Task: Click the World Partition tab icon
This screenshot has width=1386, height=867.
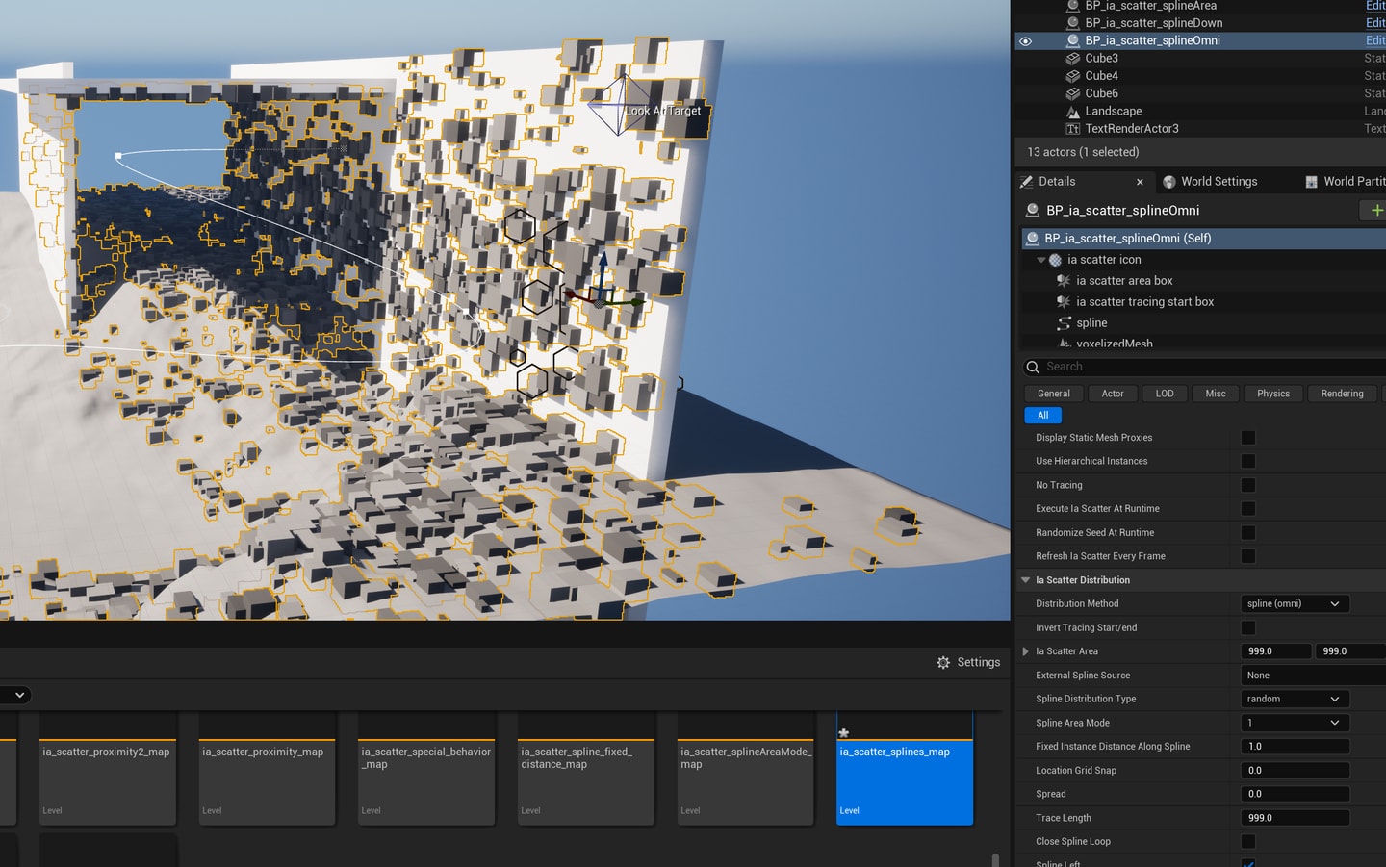Action: (1311, 182)
